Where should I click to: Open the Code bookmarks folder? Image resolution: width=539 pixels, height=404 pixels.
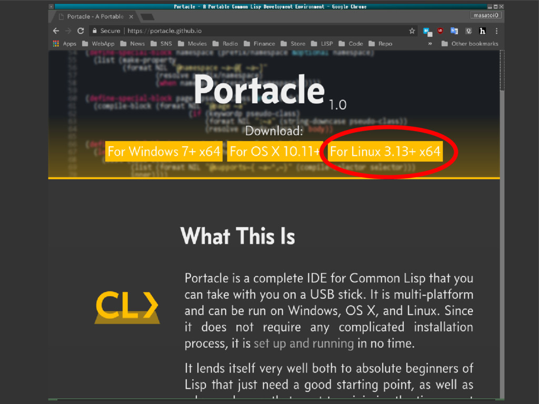[351, 44]
